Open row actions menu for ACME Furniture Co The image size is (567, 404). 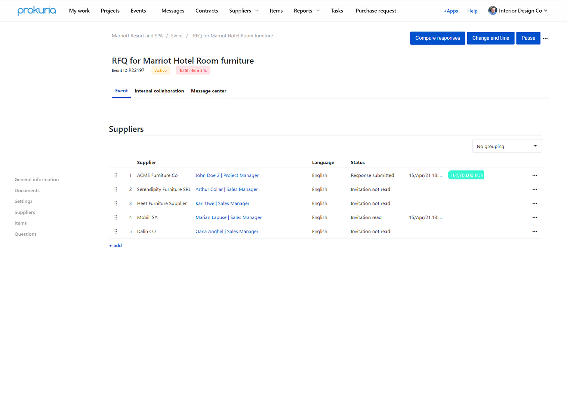(534, 175)
